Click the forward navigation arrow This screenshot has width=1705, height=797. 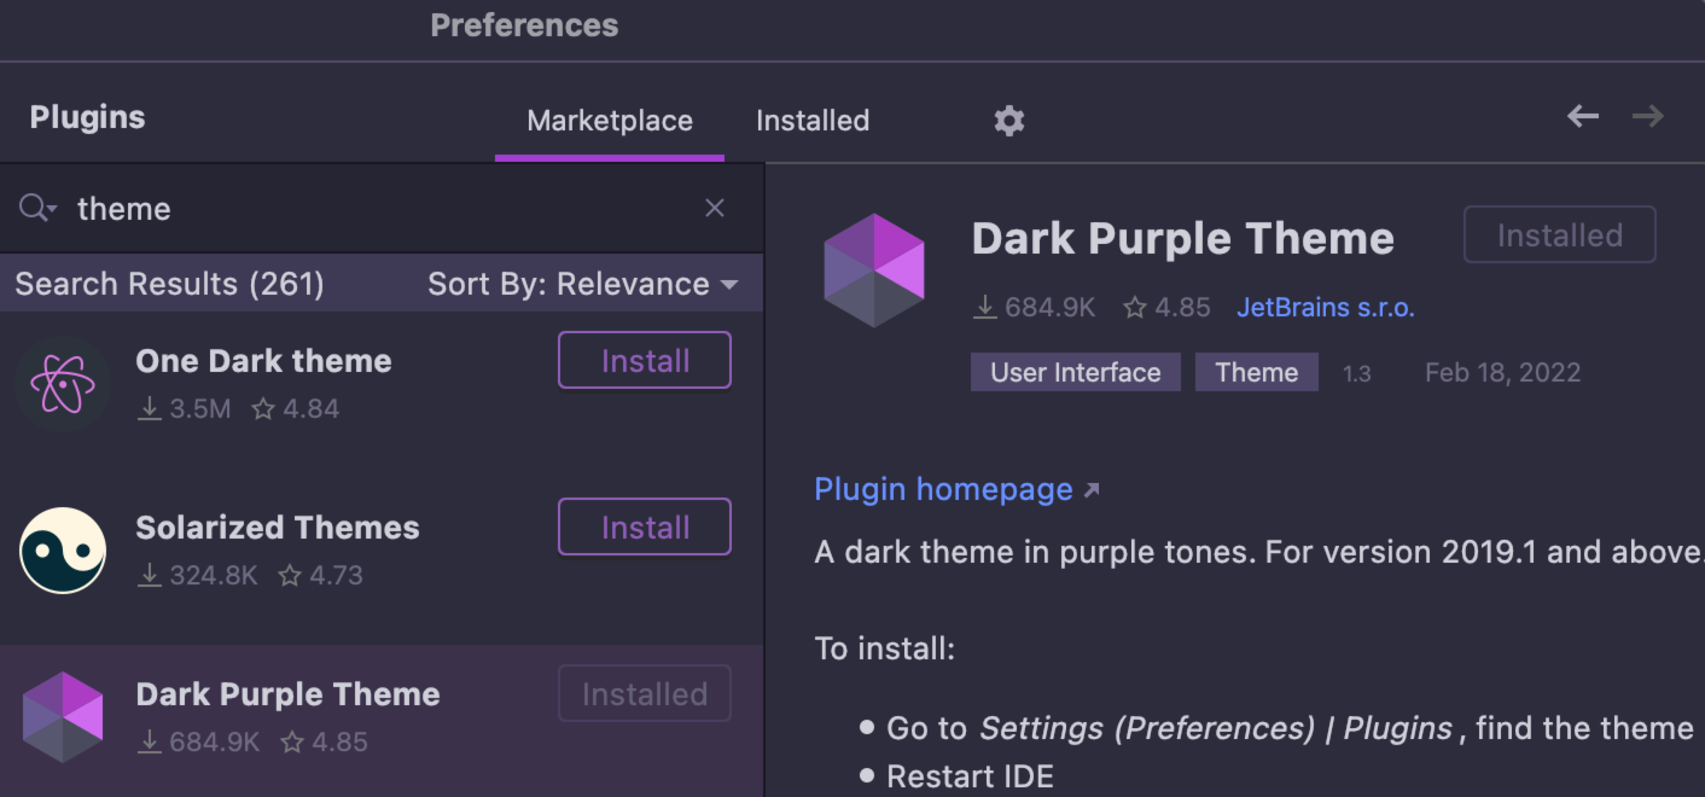pos(1648,117)
